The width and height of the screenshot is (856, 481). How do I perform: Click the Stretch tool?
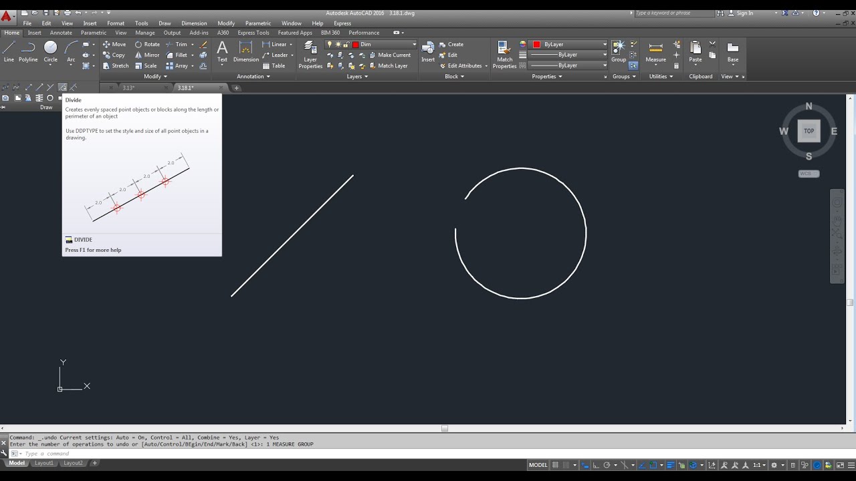116,65
